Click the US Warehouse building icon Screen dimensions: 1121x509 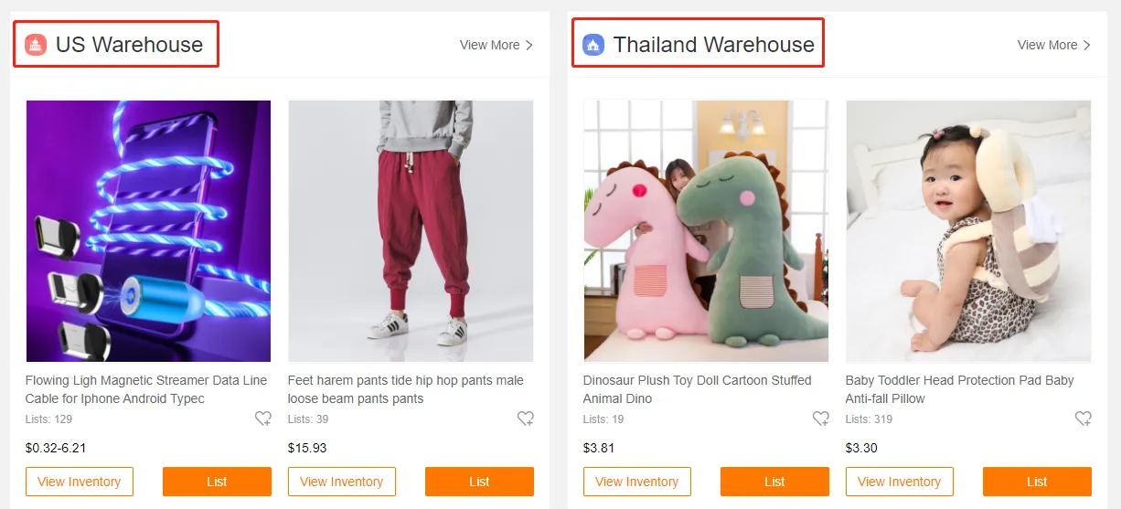click(x=36, y=45)
